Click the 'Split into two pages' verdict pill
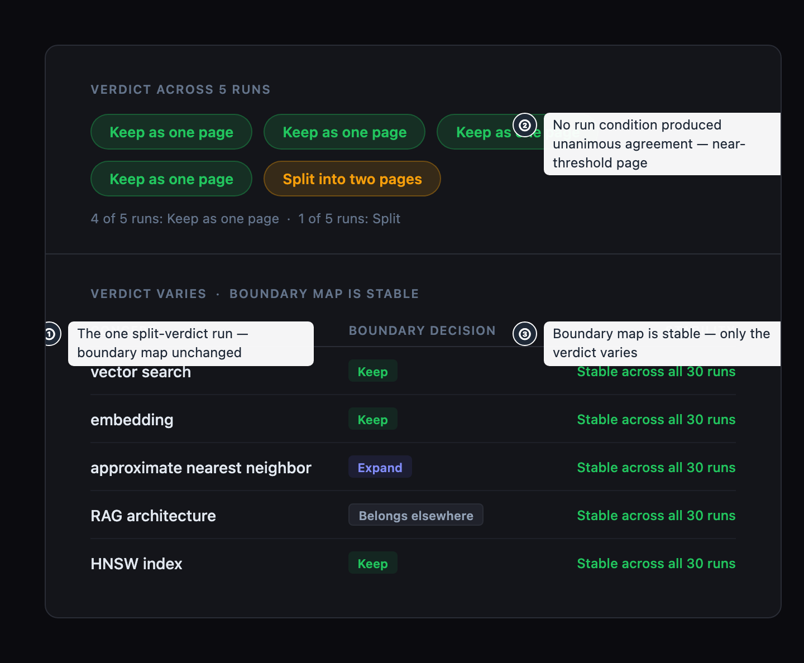This screenshot has height=663, width=804. (x=352, y=179)
